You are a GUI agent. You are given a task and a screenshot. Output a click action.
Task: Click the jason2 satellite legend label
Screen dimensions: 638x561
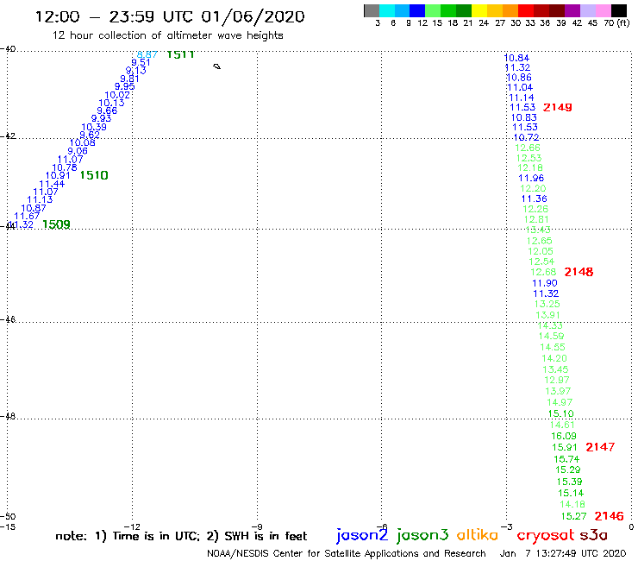pos(362,535)
